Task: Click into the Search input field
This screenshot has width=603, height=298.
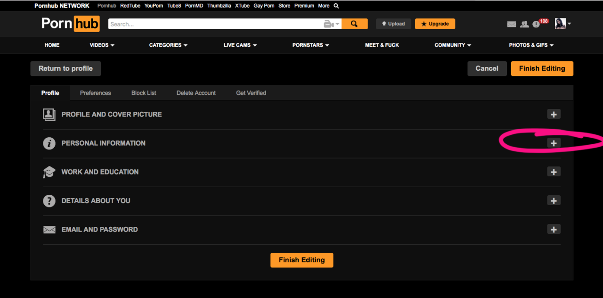Action: [x=216, y=24]
